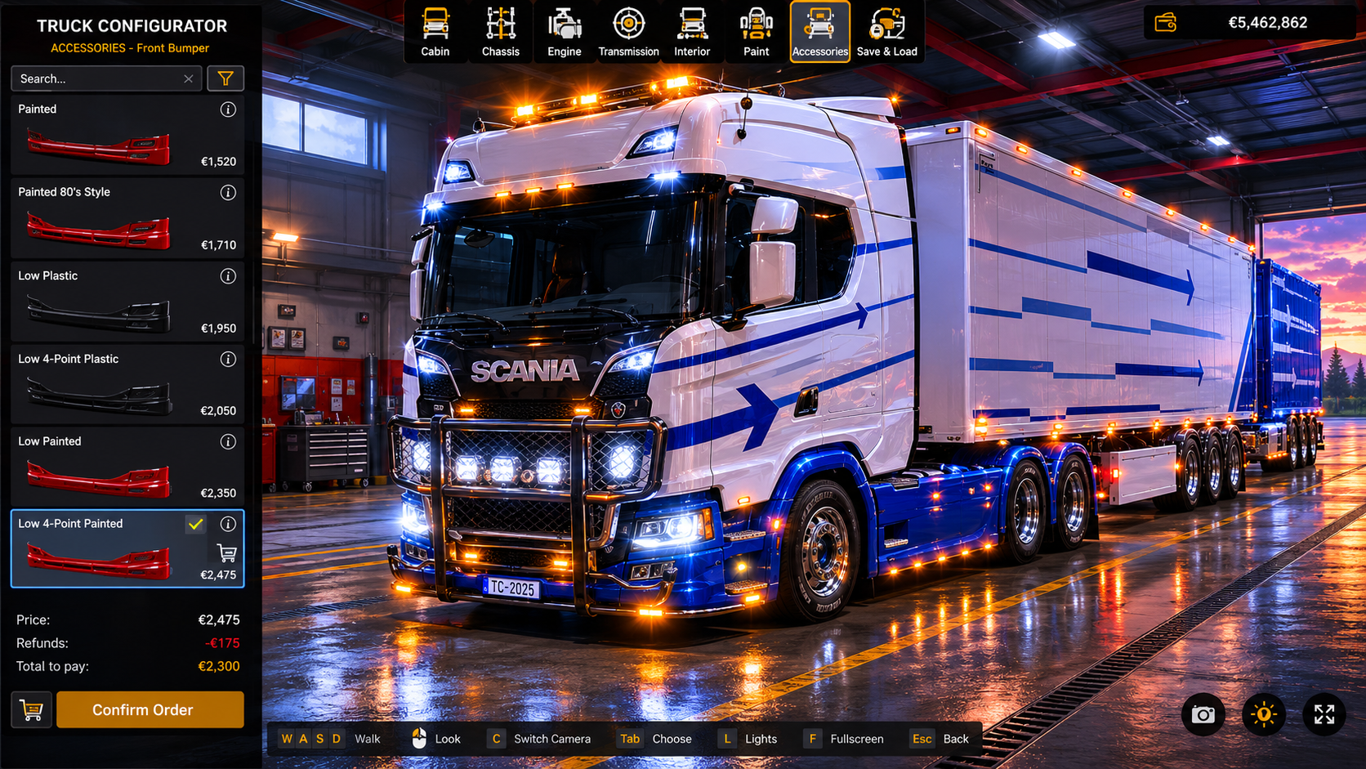Show info for Low 4-Point Plastic

pos(228,360)
